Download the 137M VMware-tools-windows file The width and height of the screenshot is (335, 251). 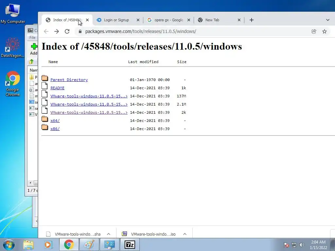89,96
